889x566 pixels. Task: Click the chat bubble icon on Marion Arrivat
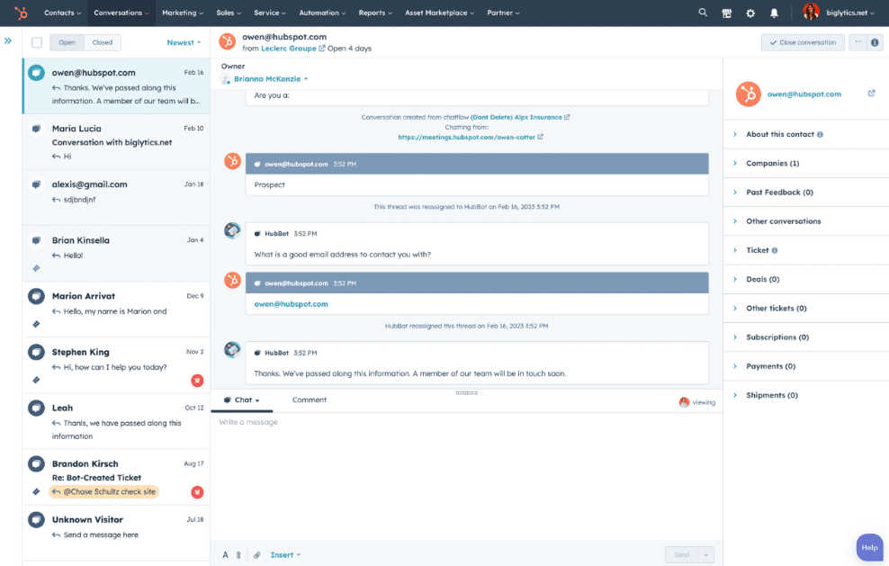click(x=36, y=296)
